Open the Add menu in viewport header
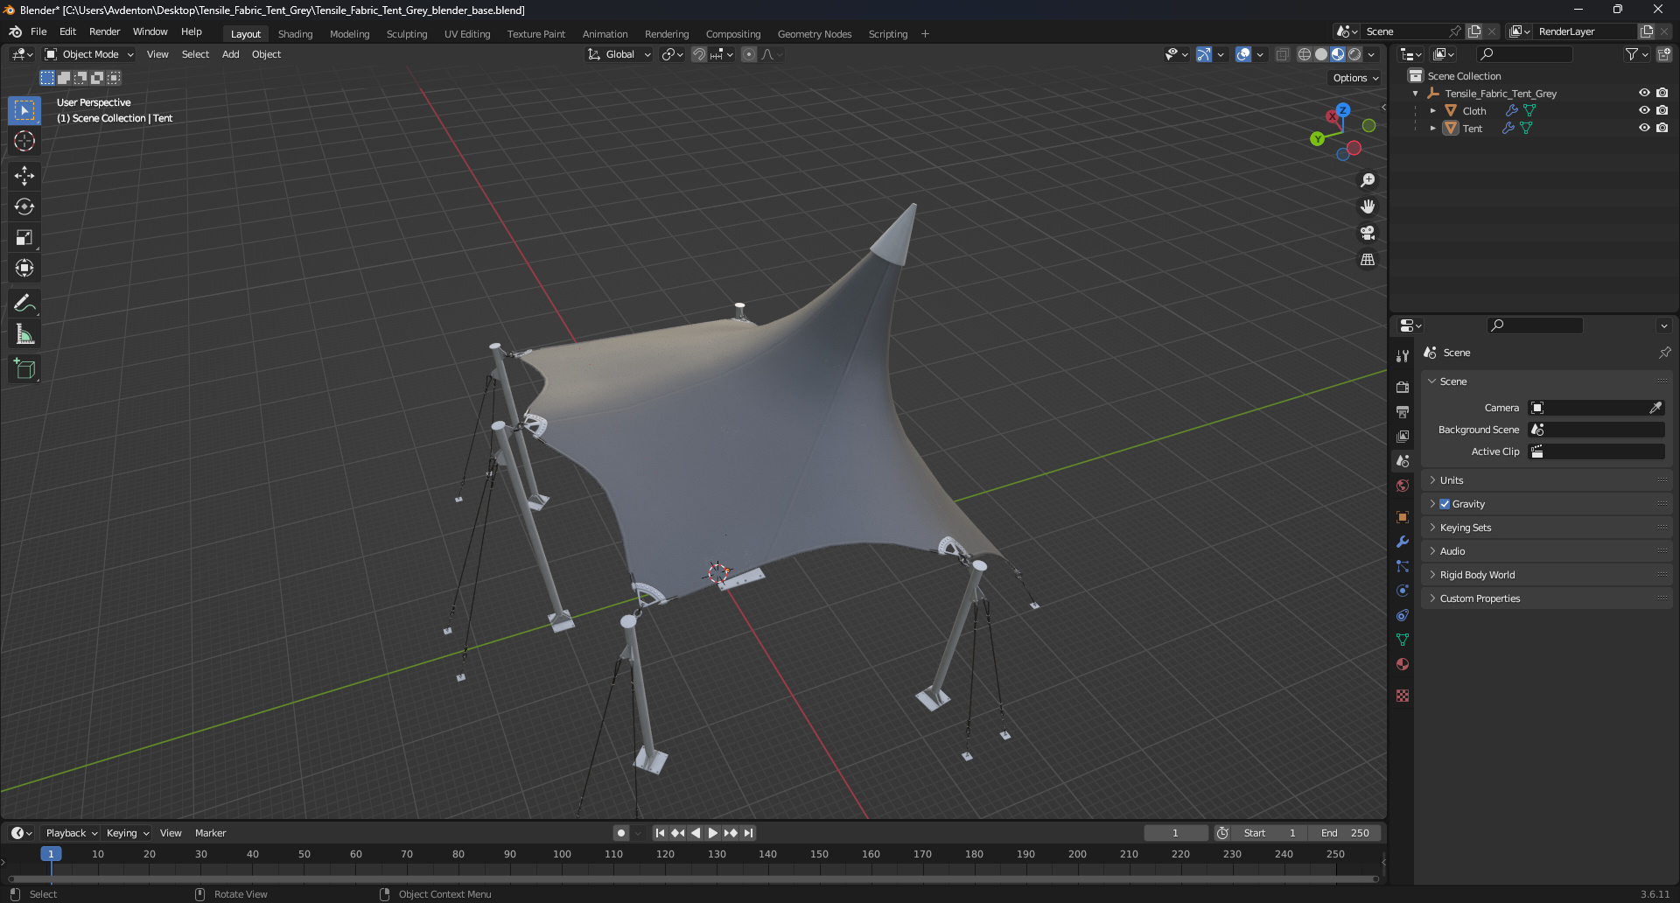Image resolution: width=1680 pixels, height=903 pixels. coord(230,54)
